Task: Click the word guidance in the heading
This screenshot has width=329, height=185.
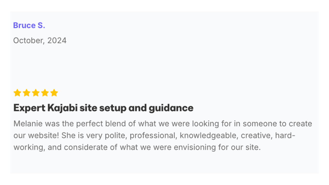Action: 171,108
